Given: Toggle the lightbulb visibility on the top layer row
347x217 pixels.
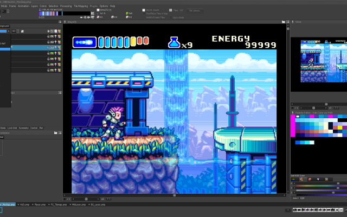Looking at the screenshot, I should coord(56,36).
